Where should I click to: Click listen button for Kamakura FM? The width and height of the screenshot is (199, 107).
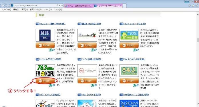[87, 45]
